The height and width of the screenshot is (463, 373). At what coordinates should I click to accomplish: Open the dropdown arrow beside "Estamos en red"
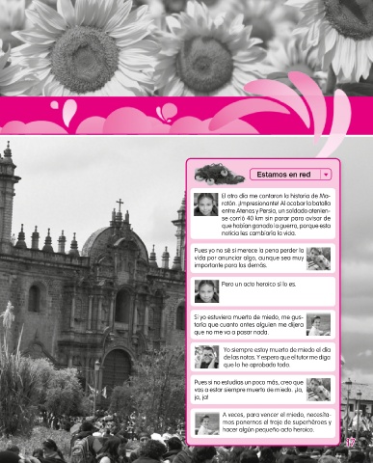click(x=326, y=175)
